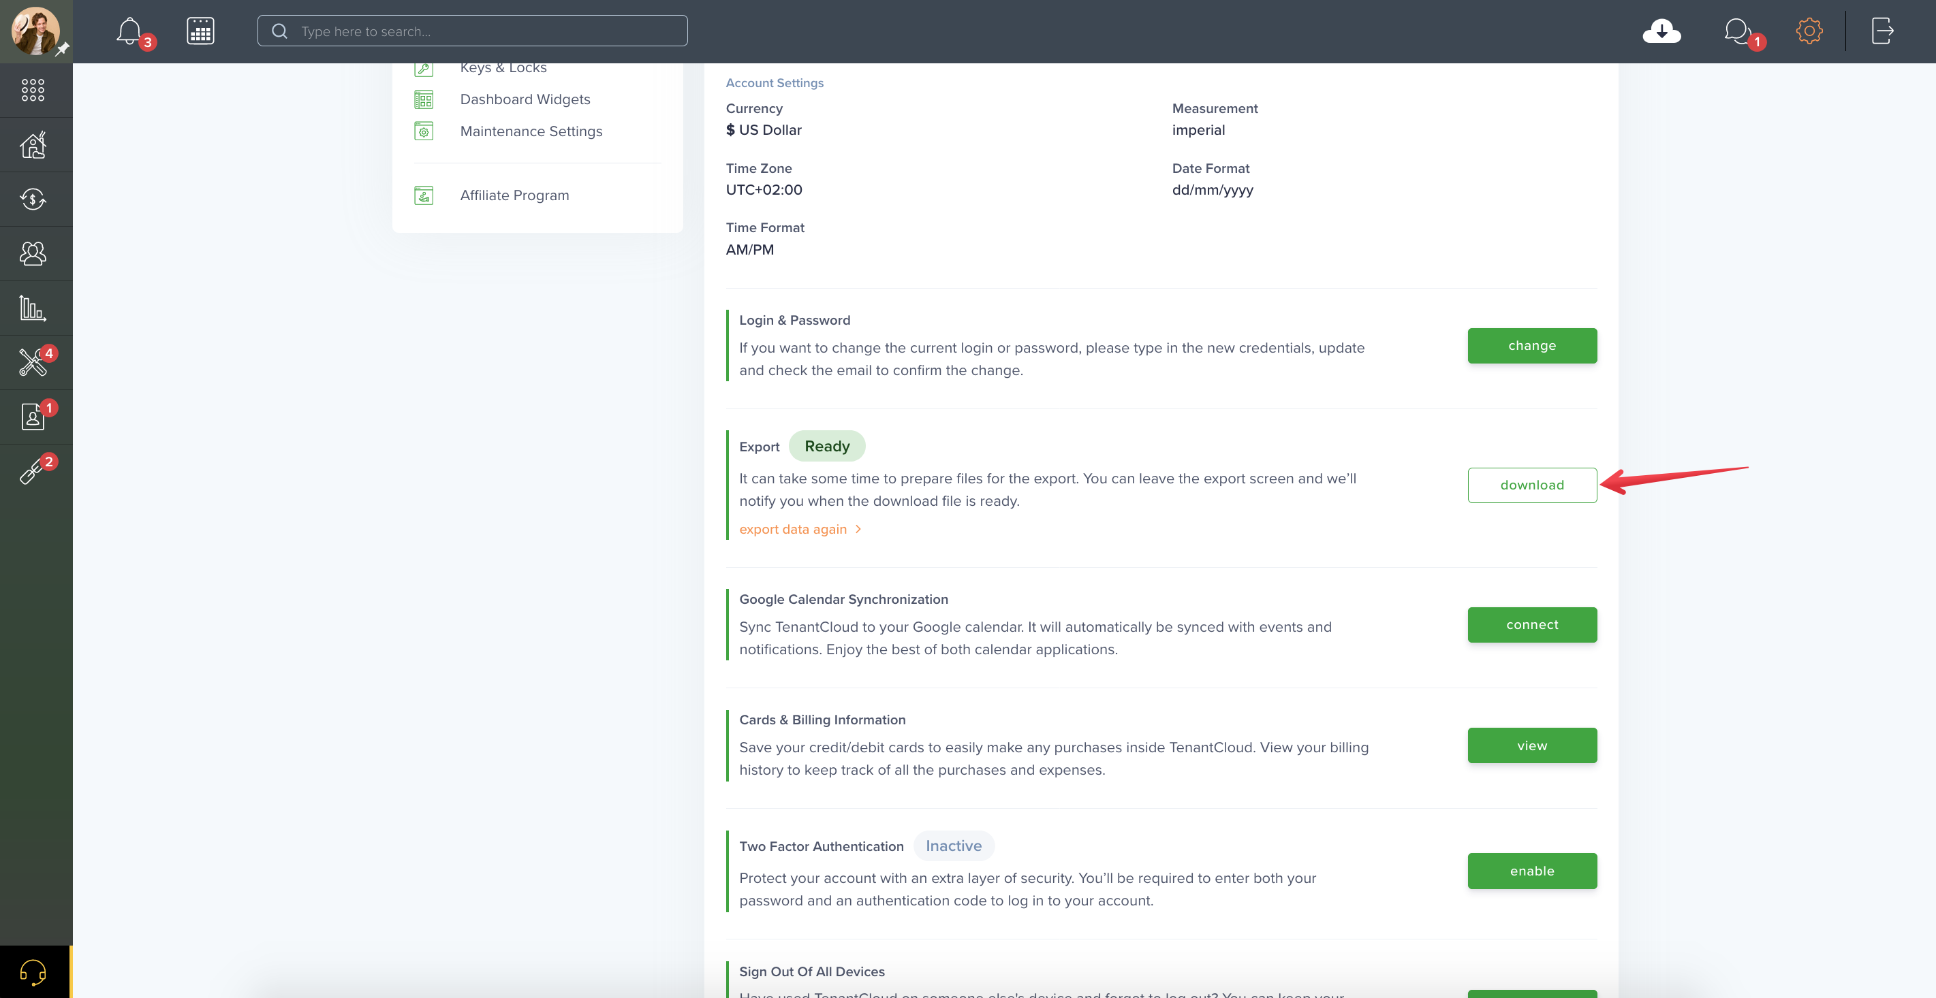Open the applications person icon in sidebar
Viewport: 1936px width, 998px height.
pos(33,417)
